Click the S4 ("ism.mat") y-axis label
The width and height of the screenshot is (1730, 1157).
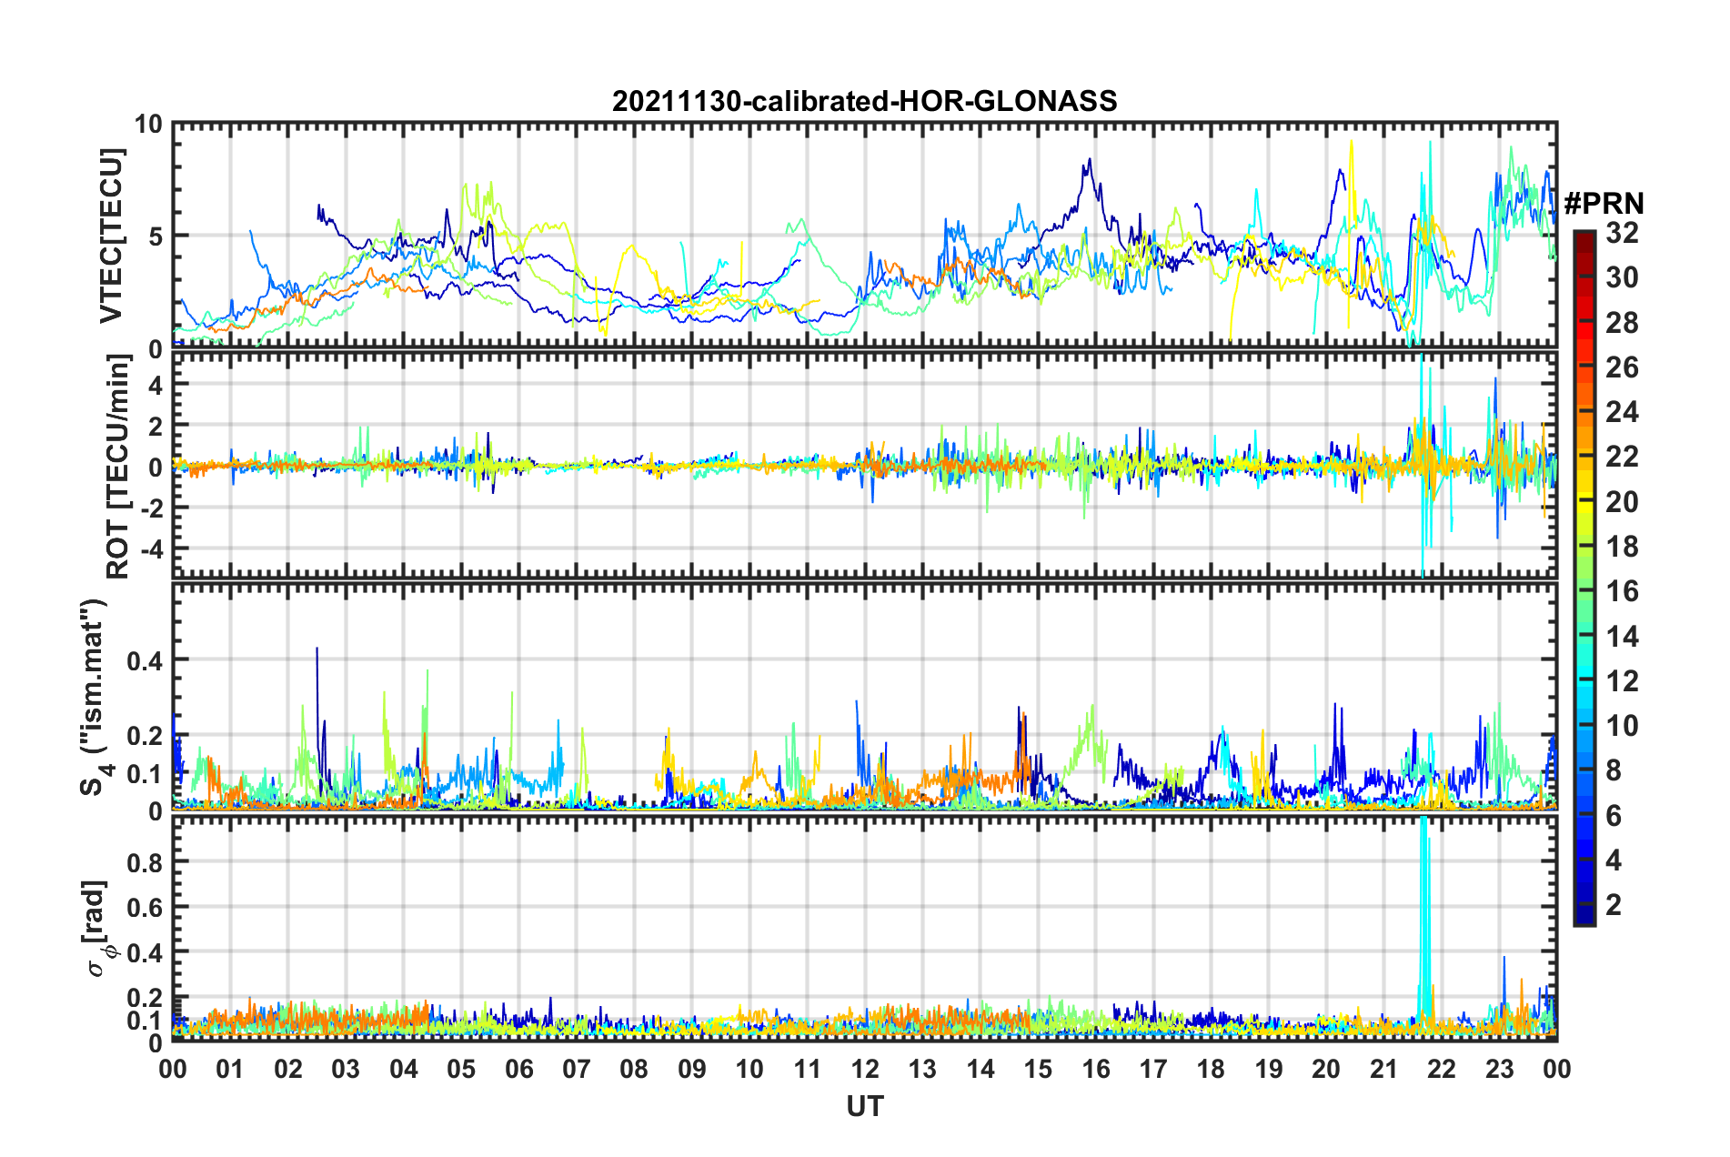coord(96,697)
